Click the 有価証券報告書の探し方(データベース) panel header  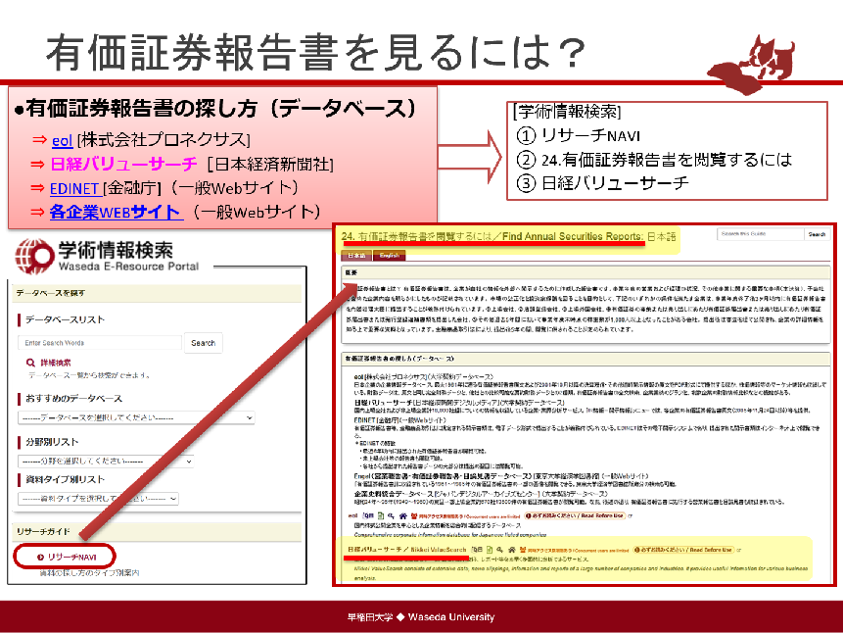coord(586,359)
